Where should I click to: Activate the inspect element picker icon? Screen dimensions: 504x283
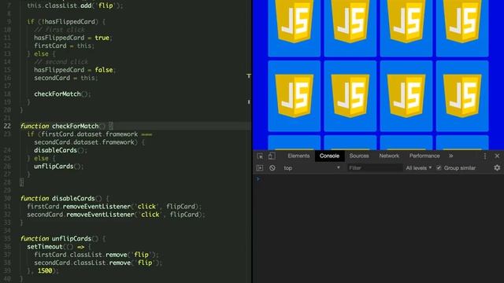tap(260, 156)
